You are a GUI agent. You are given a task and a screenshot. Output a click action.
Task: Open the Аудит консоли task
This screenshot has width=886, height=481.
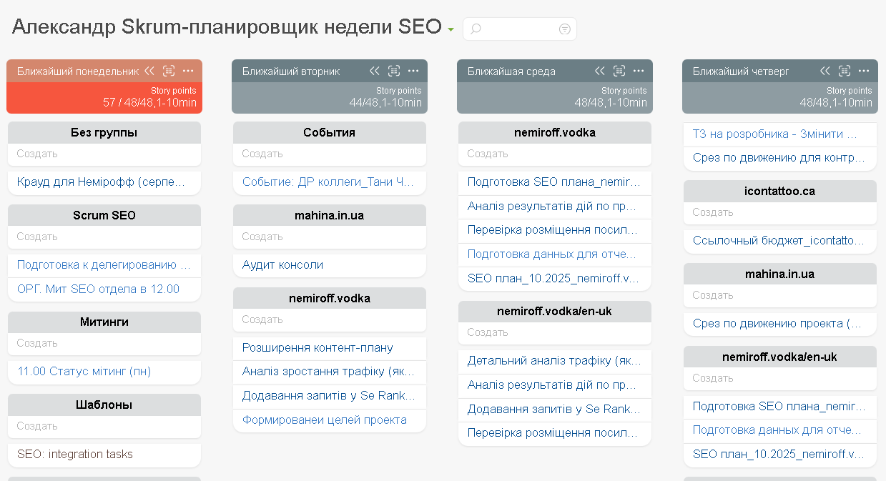[282, 264]
